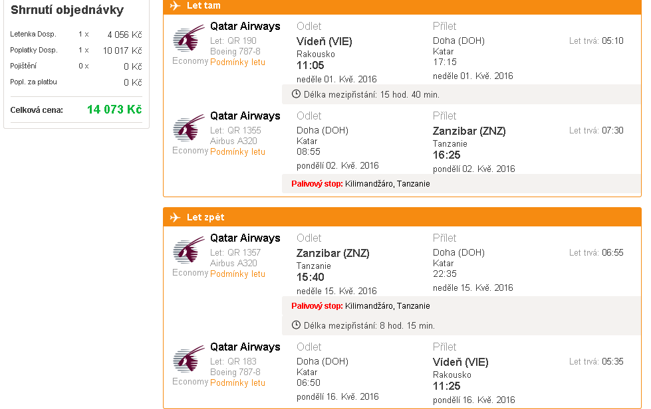The image size is (651, 409).
Task: Click the clock icon by 15 hod. 40 min. layover
Action: pyautogui.click(x=296, y=94)
